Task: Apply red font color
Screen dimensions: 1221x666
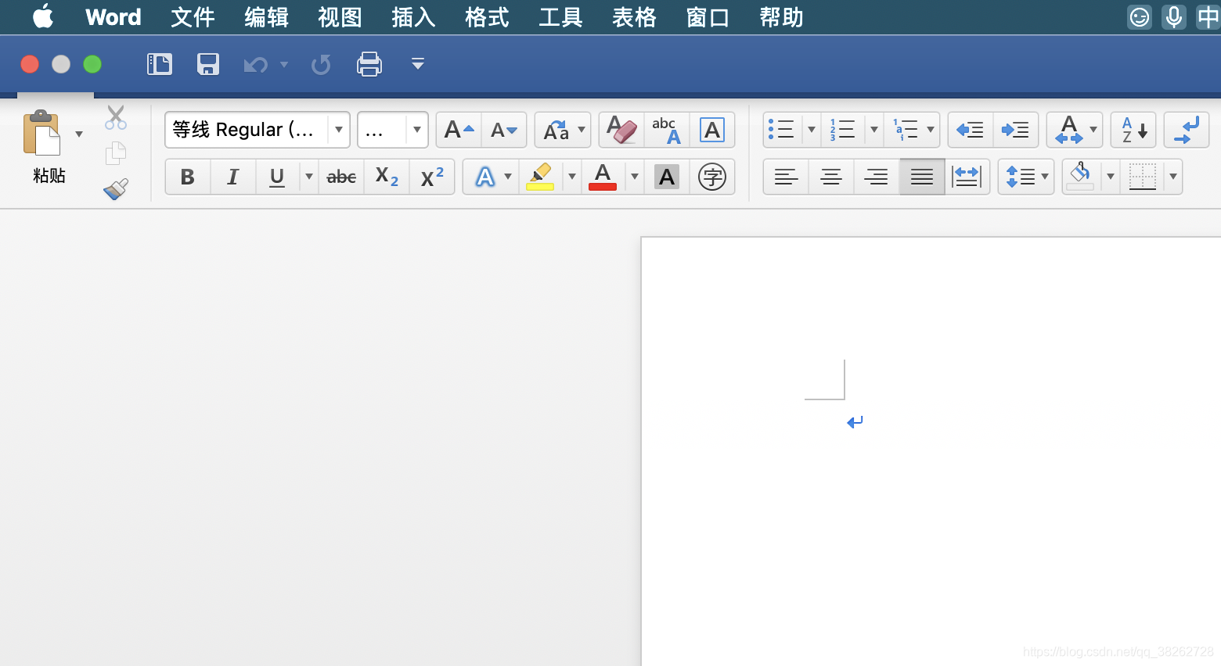Action: [603, 177]
